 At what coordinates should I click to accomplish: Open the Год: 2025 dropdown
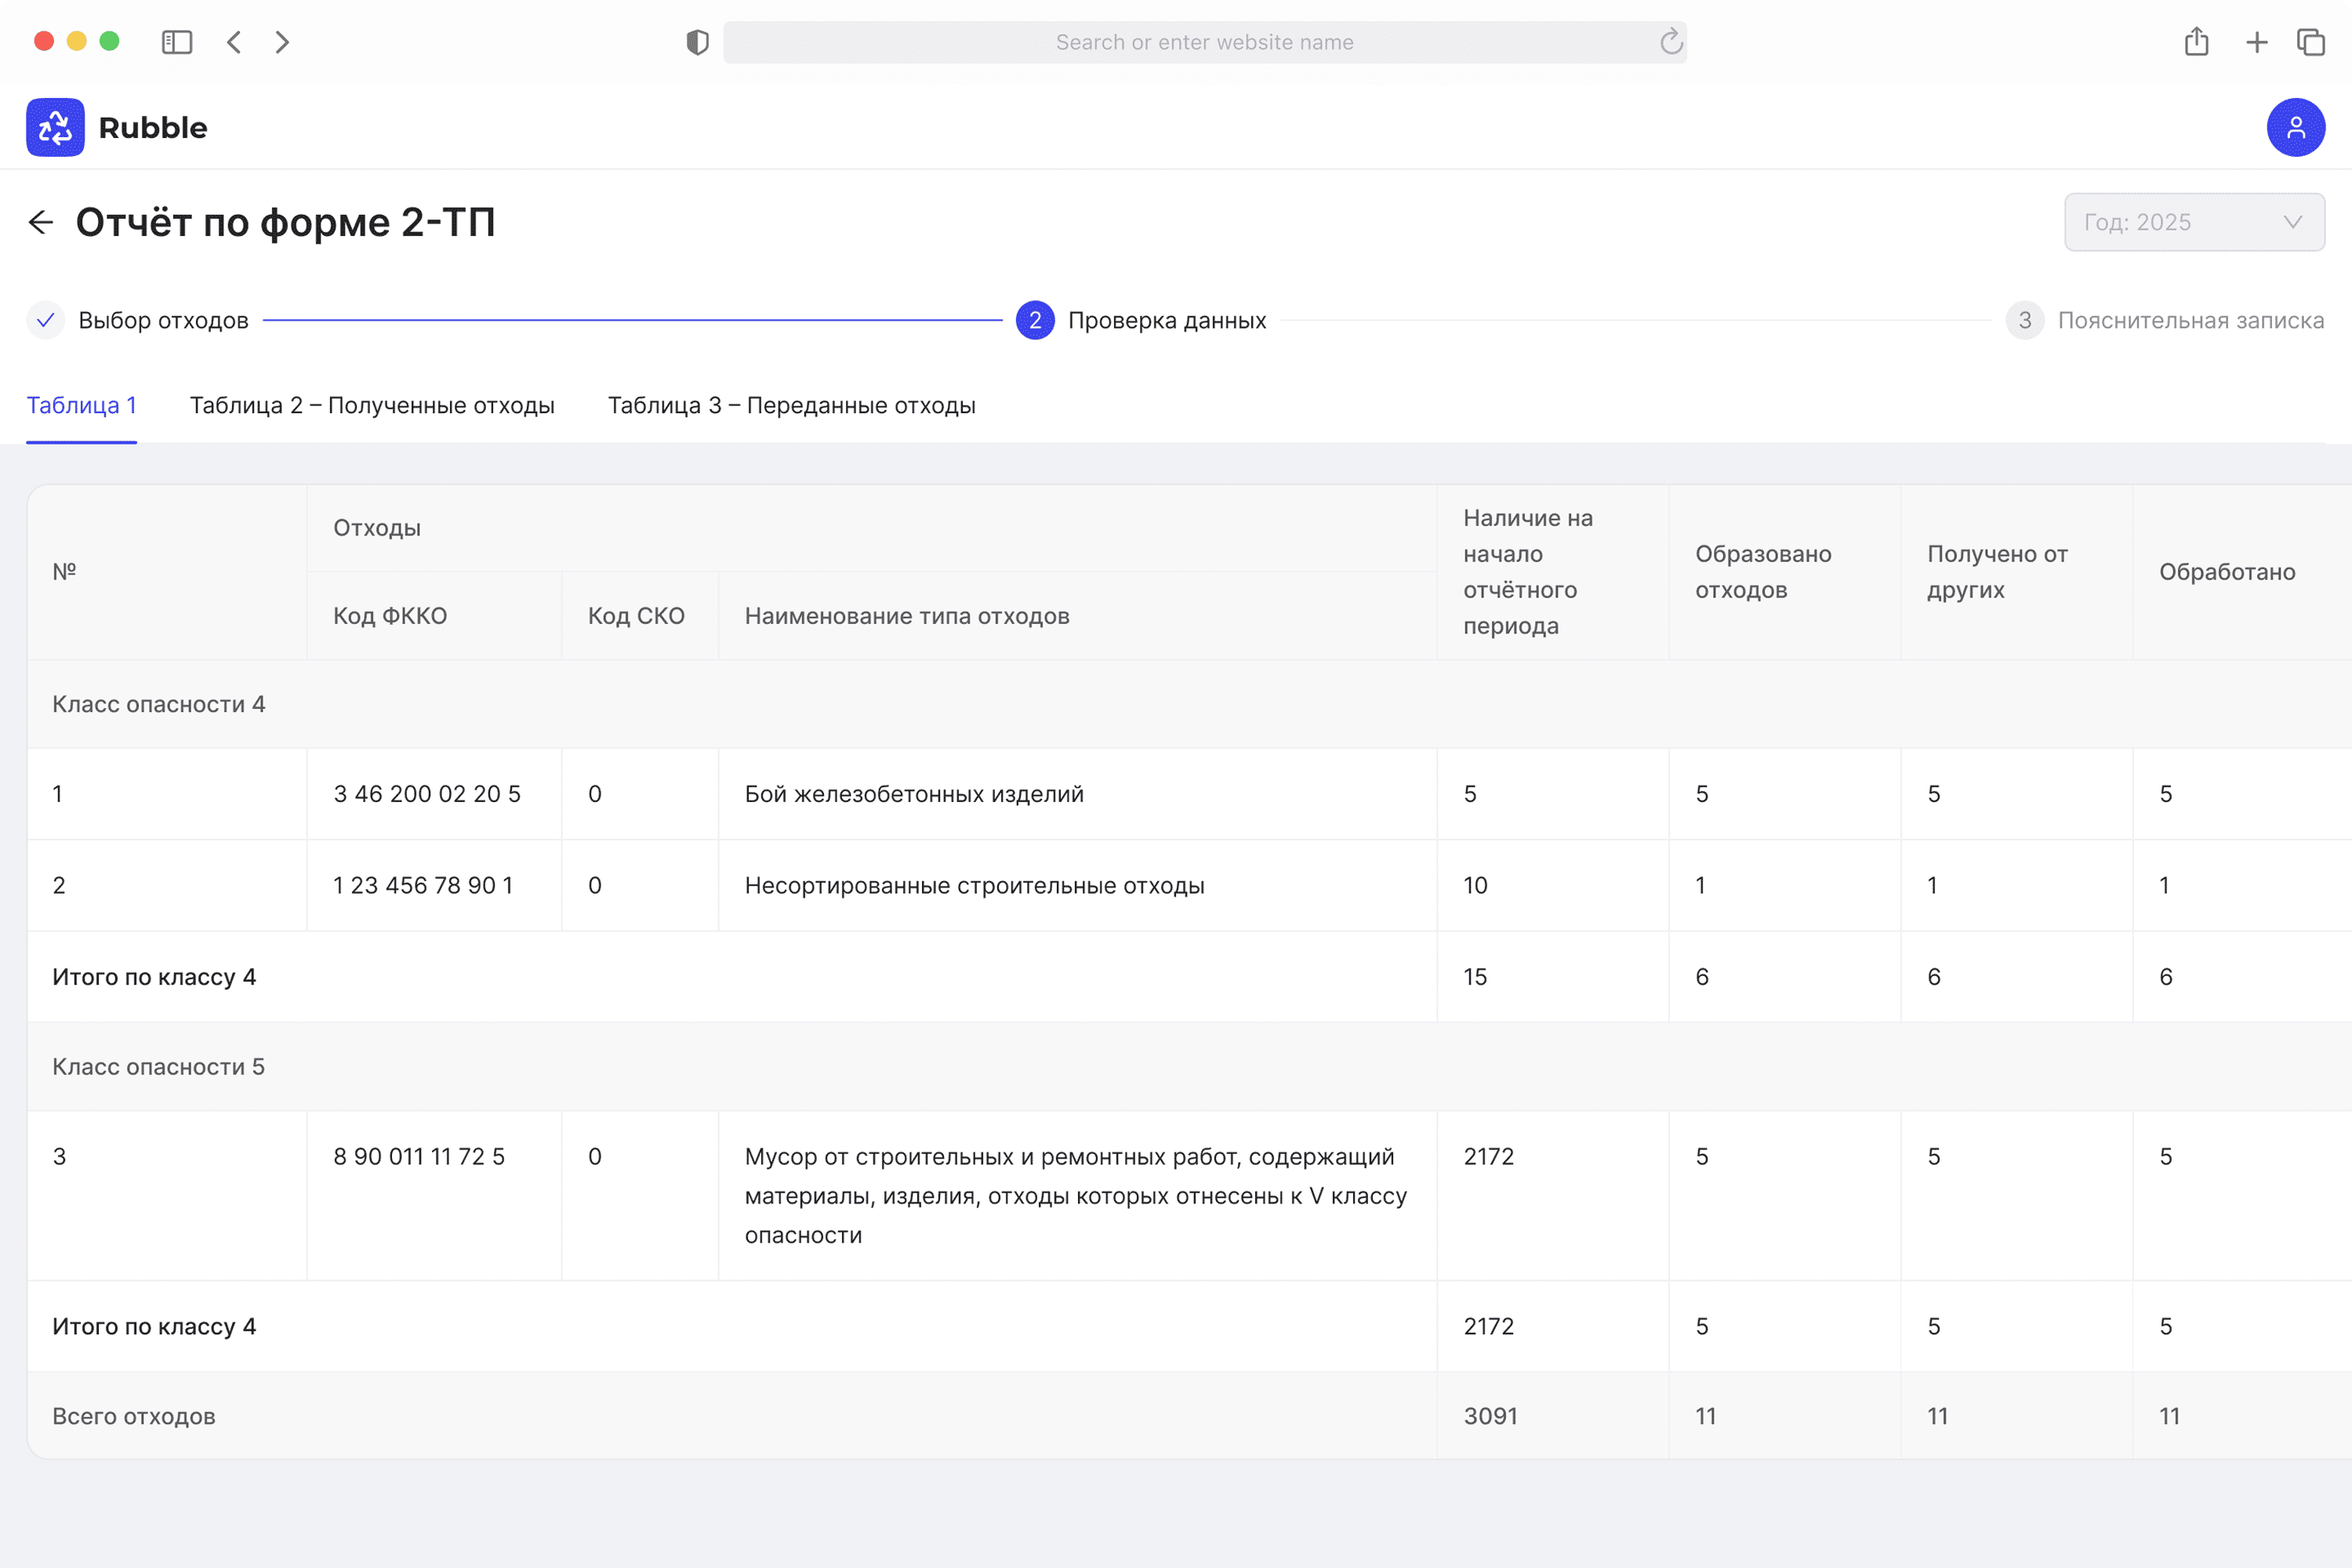pos(2194,222)
